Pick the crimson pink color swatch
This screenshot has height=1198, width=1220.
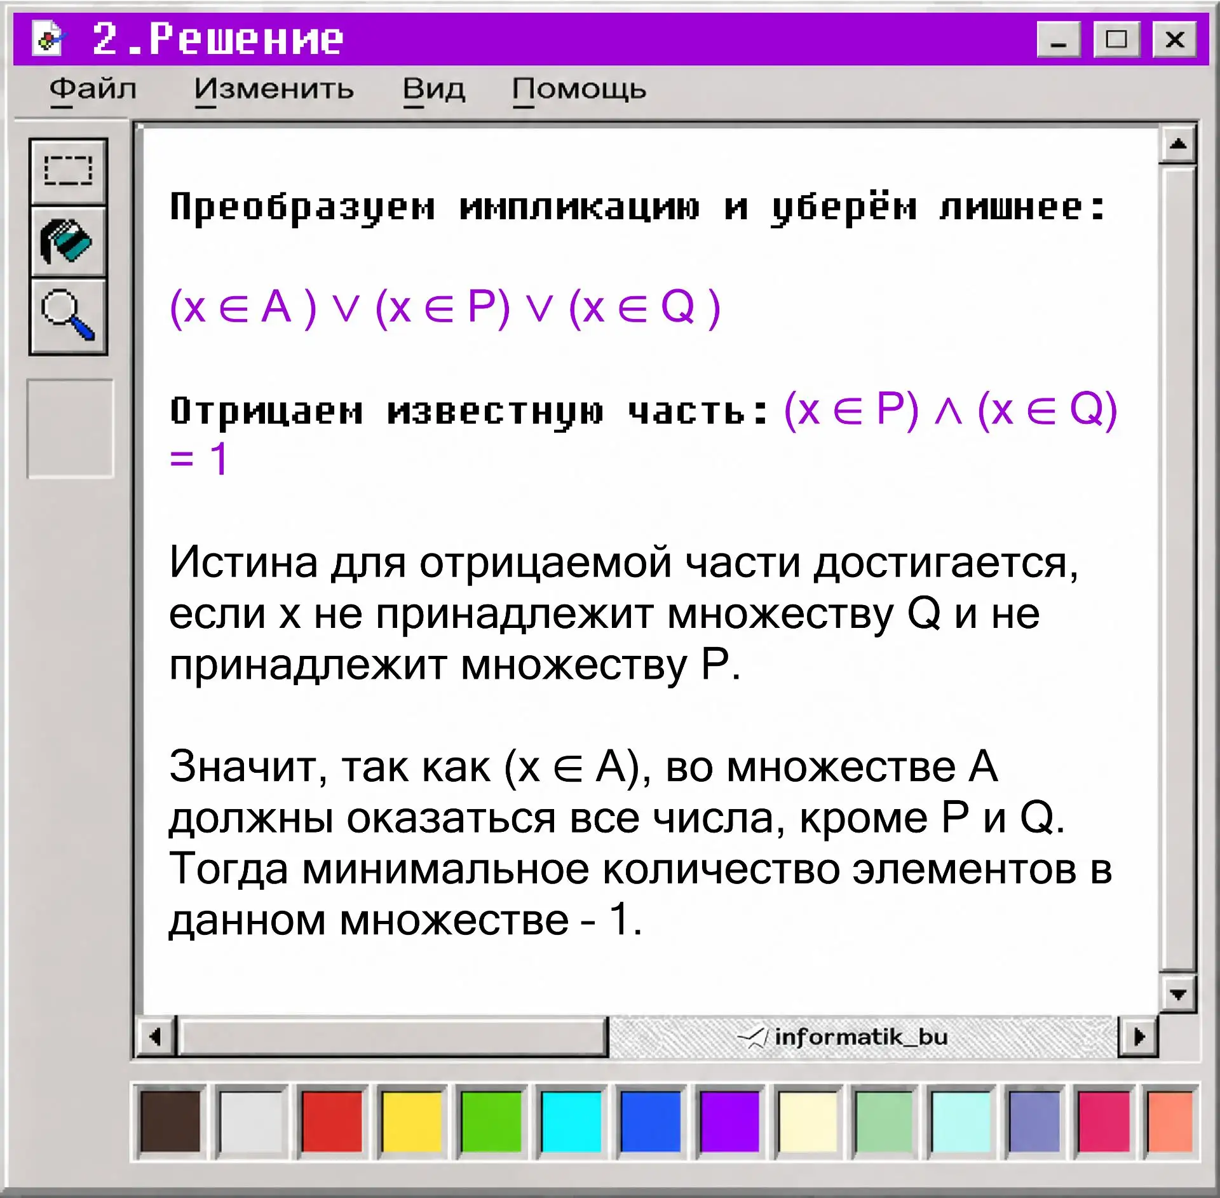pyautogui.click(x=1104, y=1122)
